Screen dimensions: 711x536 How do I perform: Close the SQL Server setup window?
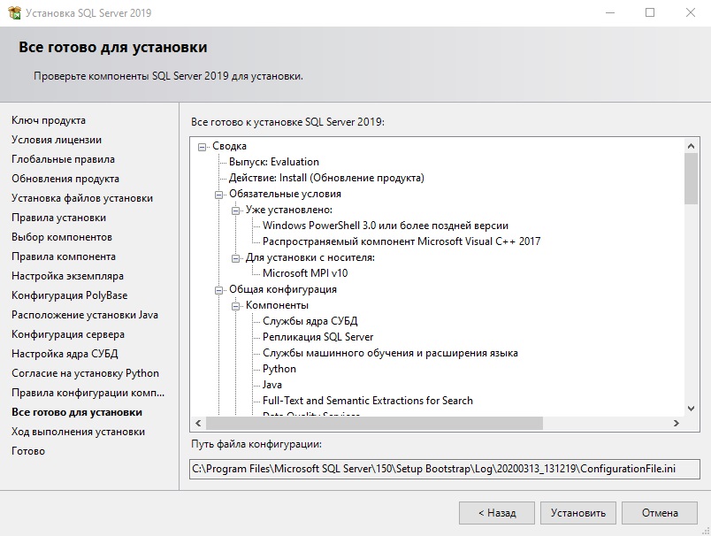(x=690, y=12)
